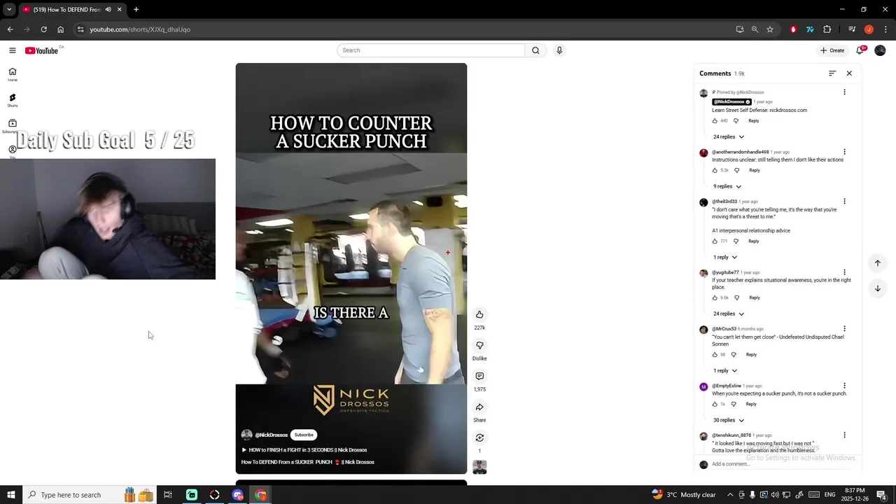Share this Short
Screen dimensions: 896x504
coord(479,407)
